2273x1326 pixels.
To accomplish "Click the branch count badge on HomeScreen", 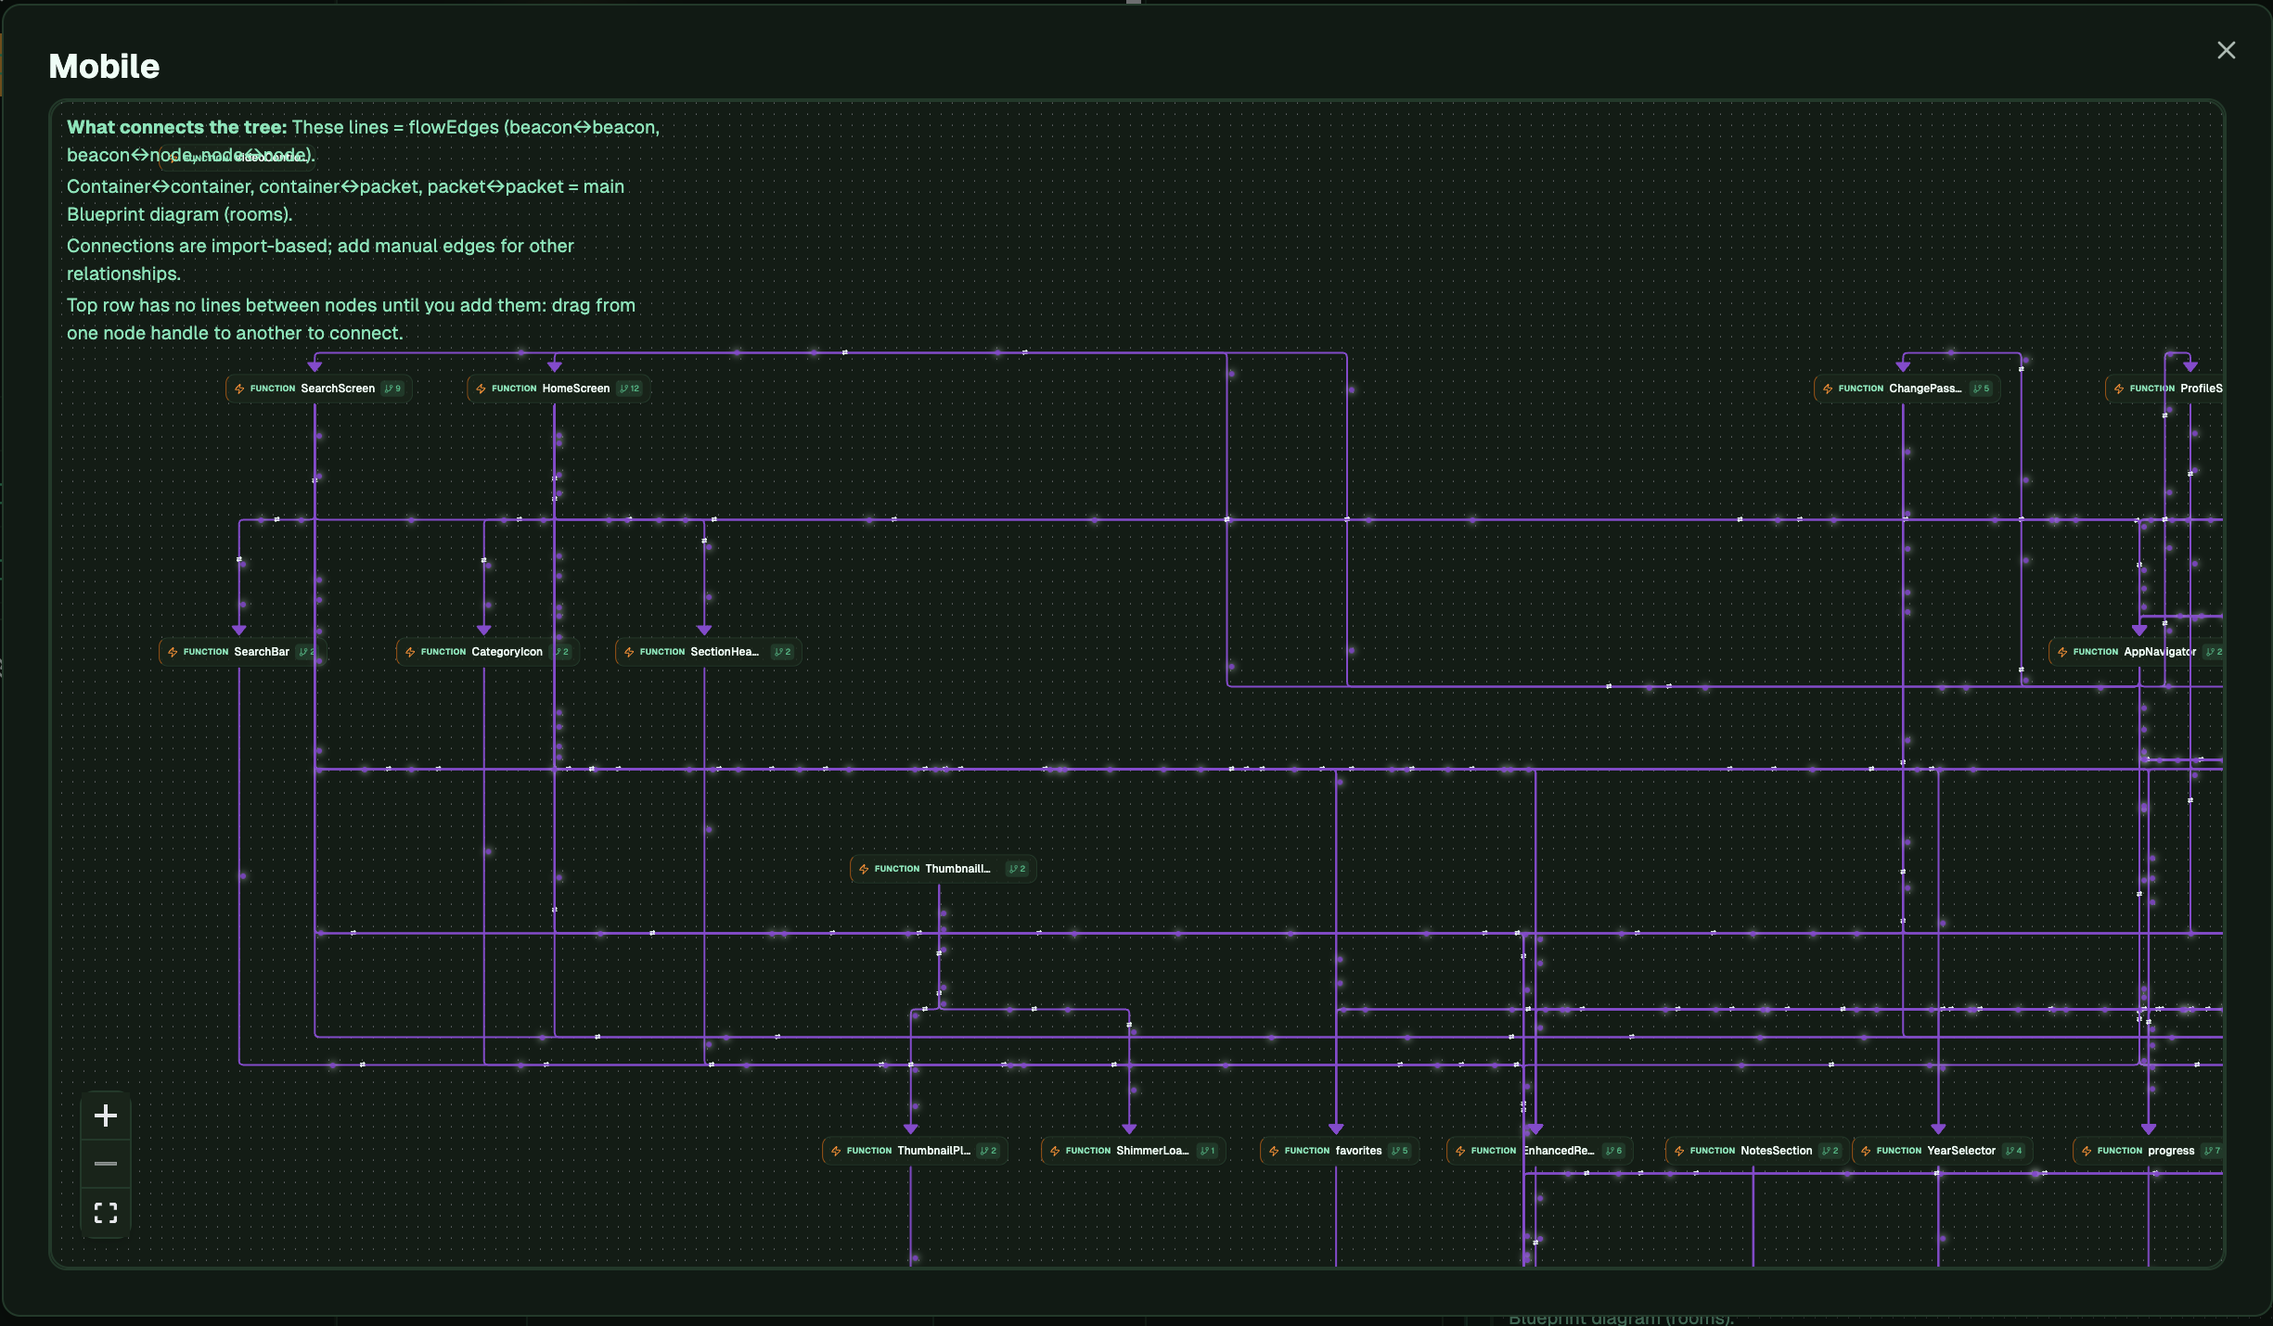I will pyautogui.click(x=629, y=389).
